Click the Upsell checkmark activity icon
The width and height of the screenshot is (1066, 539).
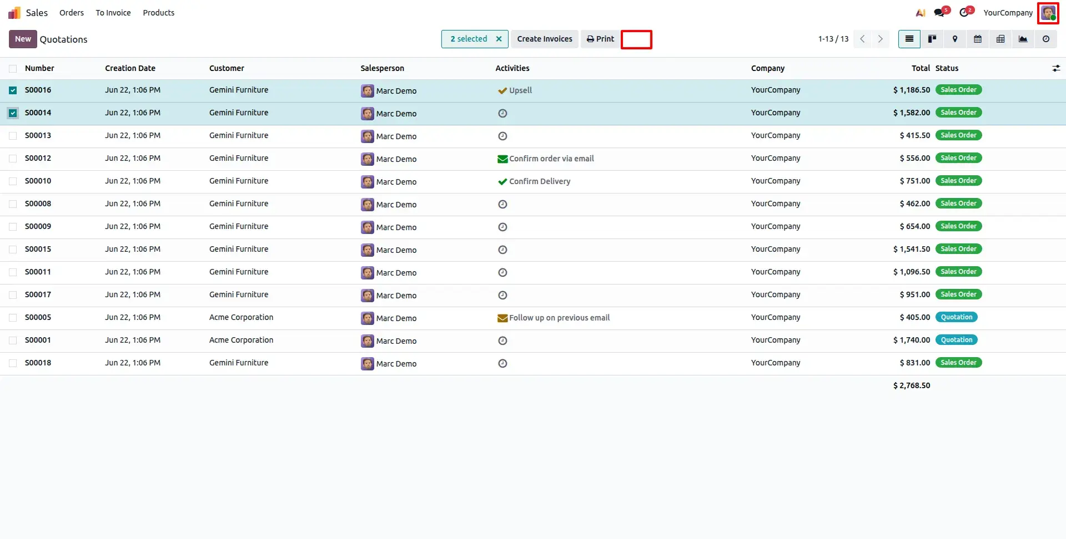pyautogui.click(x=502, y=90)
